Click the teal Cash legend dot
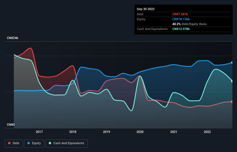 pos(50,143)
